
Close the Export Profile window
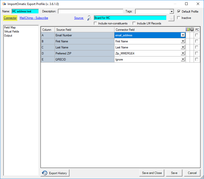click(198, 4)
